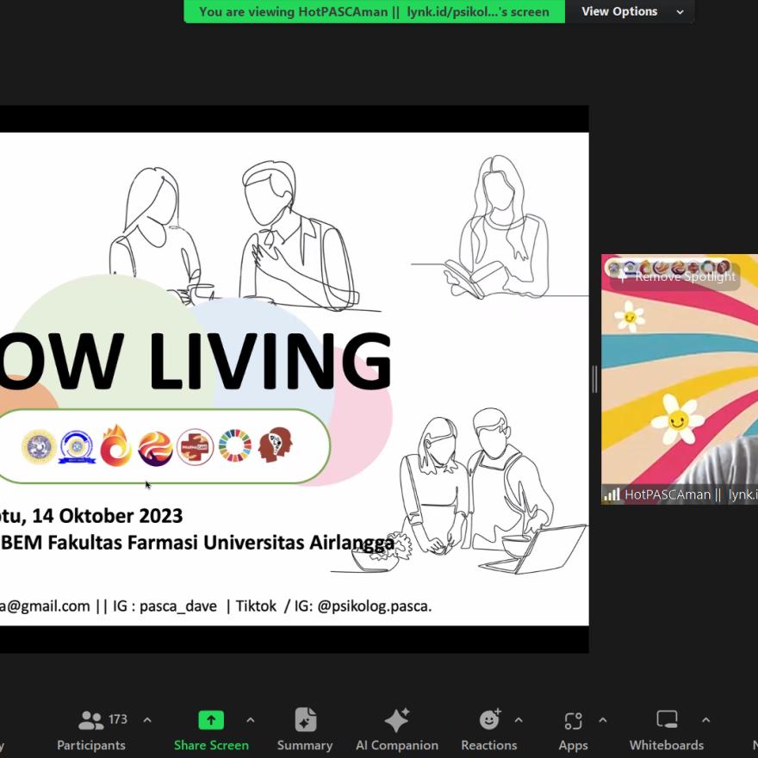The height and width of the screenshot is (758, 758).
Task: Click the SLOW LIVING title on shared slide
Action: (x=196, y=360)
